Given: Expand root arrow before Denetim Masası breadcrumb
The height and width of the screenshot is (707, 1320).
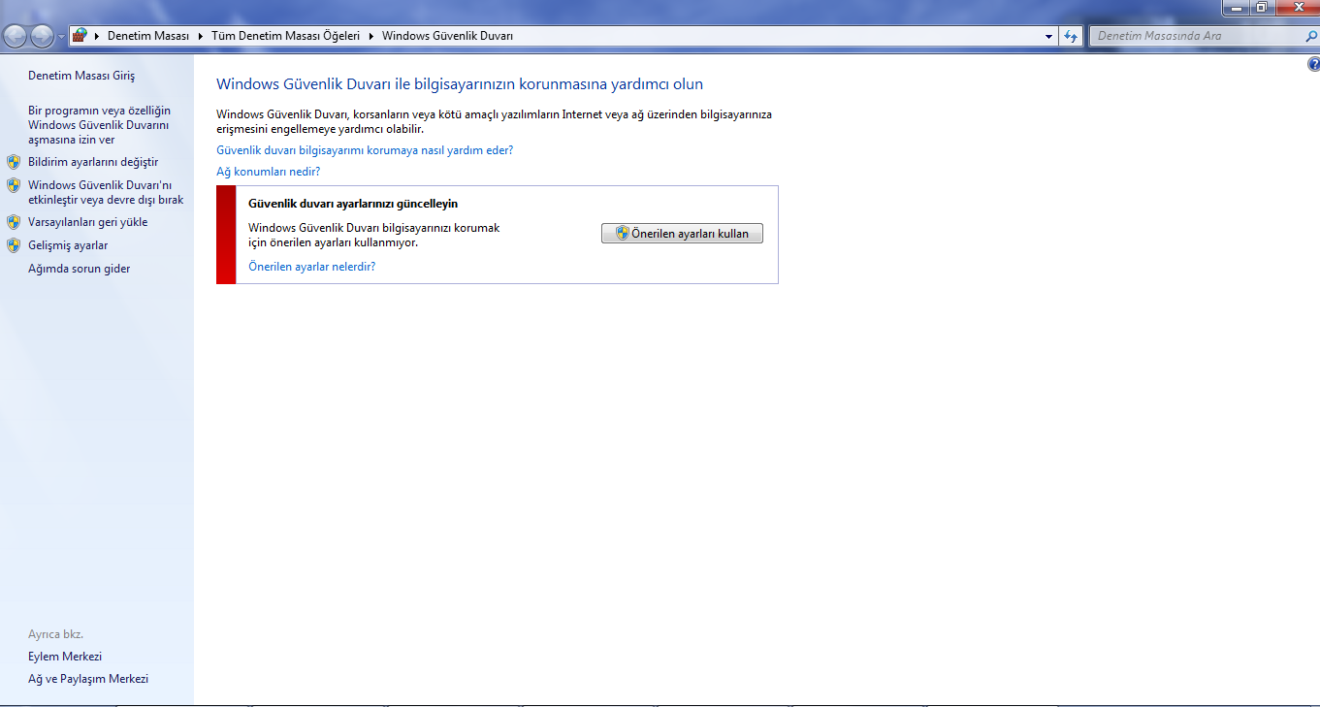Looking at the screenshot, I should (x=96, y=36).
